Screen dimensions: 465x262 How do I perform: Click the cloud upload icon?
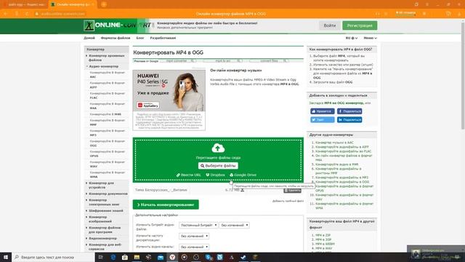[218, 148]
